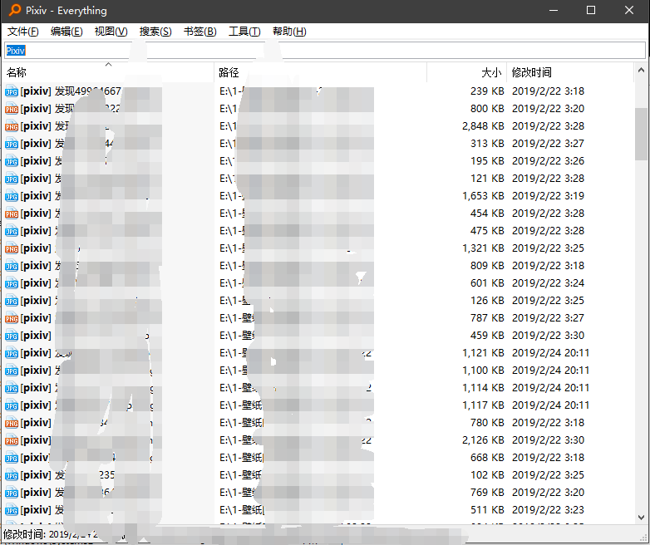This screenshot has height=545, width=650.
Task: Click the search box containing Pixiv
Action: (325, 51)
